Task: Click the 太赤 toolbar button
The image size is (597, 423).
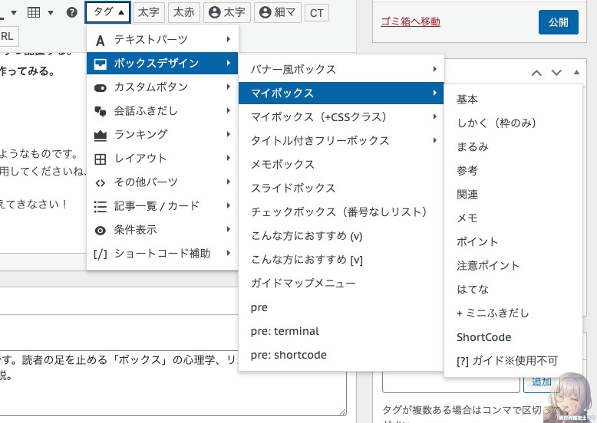Action: click(183, 12)
